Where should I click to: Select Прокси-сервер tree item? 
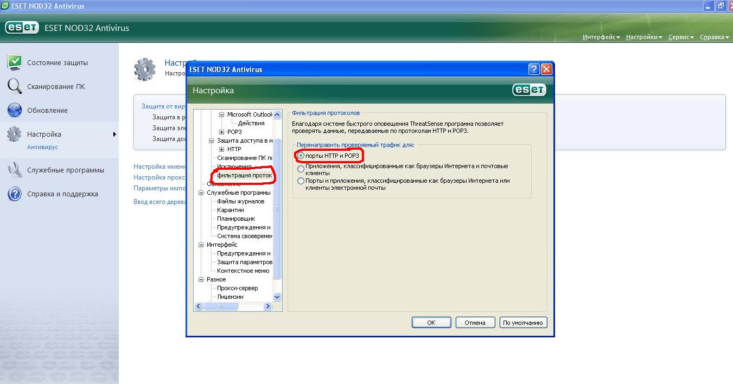[x=237, y=288]
